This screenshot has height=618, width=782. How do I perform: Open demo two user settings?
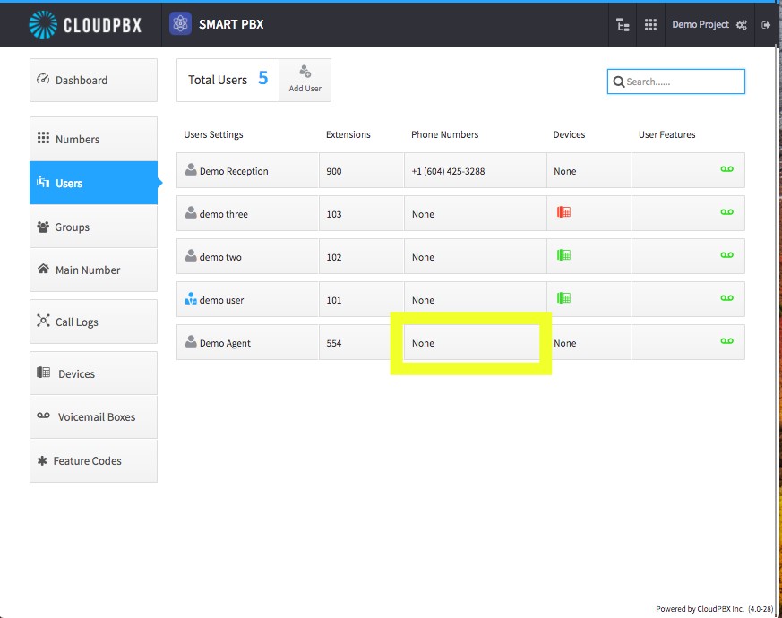click(248, 256)
